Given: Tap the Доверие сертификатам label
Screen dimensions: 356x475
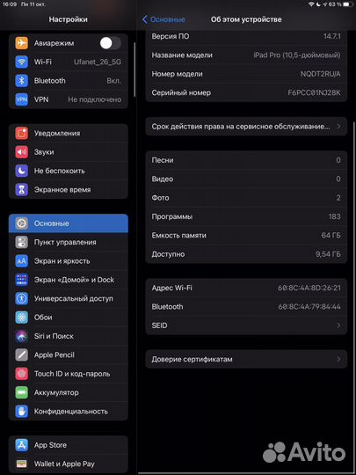Looking at the screenshot, I should click(192, 359).
